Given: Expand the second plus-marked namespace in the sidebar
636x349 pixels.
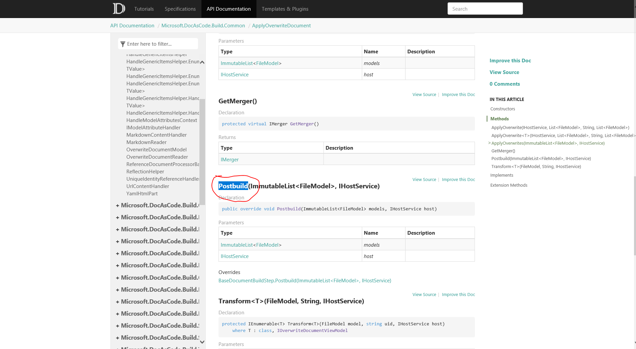Looking at the screenshot, I should (x=118, y=217).
